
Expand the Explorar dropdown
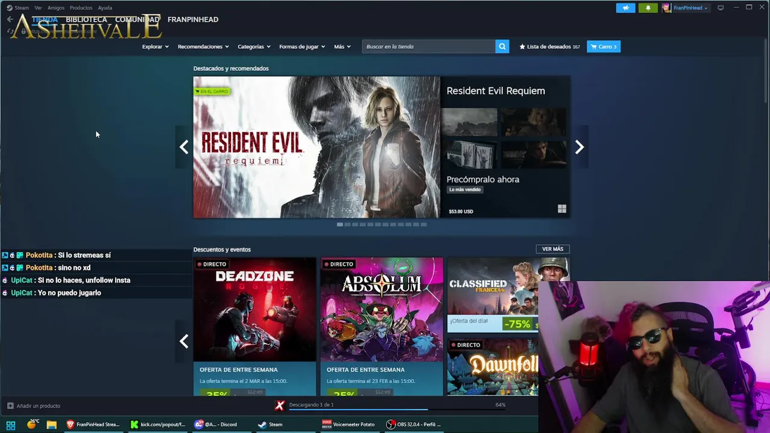click(x=155, y=46)
